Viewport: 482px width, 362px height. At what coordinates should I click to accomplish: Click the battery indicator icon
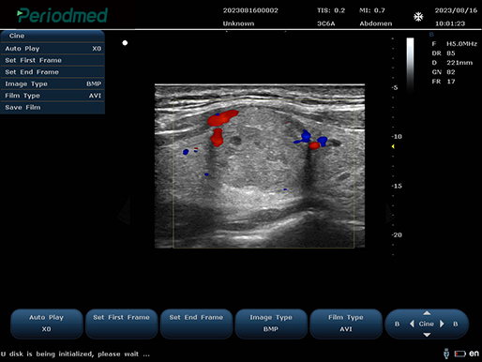point(459,354)
